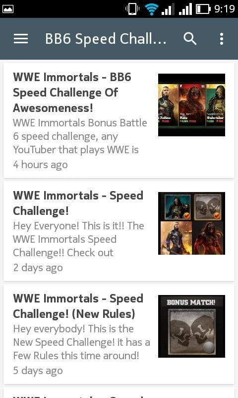The image size is (238, 398).
Task: Tap the vibrate mode status icon
Action: [132, 9]
